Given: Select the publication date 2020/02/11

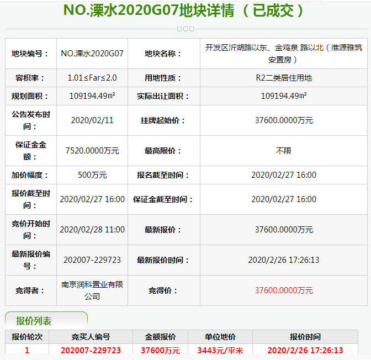Looking at the screenshot, I should tap(92, 120).
